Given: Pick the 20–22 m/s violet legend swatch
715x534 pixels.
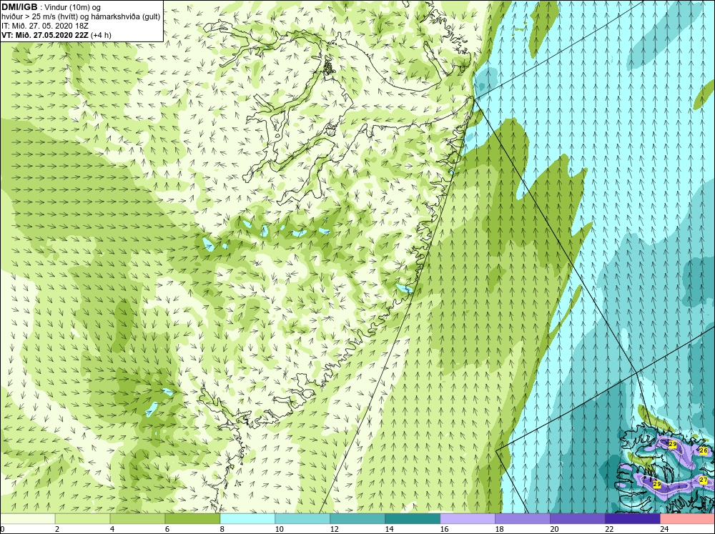Looking at the screenshot, I should pos(577,518).
